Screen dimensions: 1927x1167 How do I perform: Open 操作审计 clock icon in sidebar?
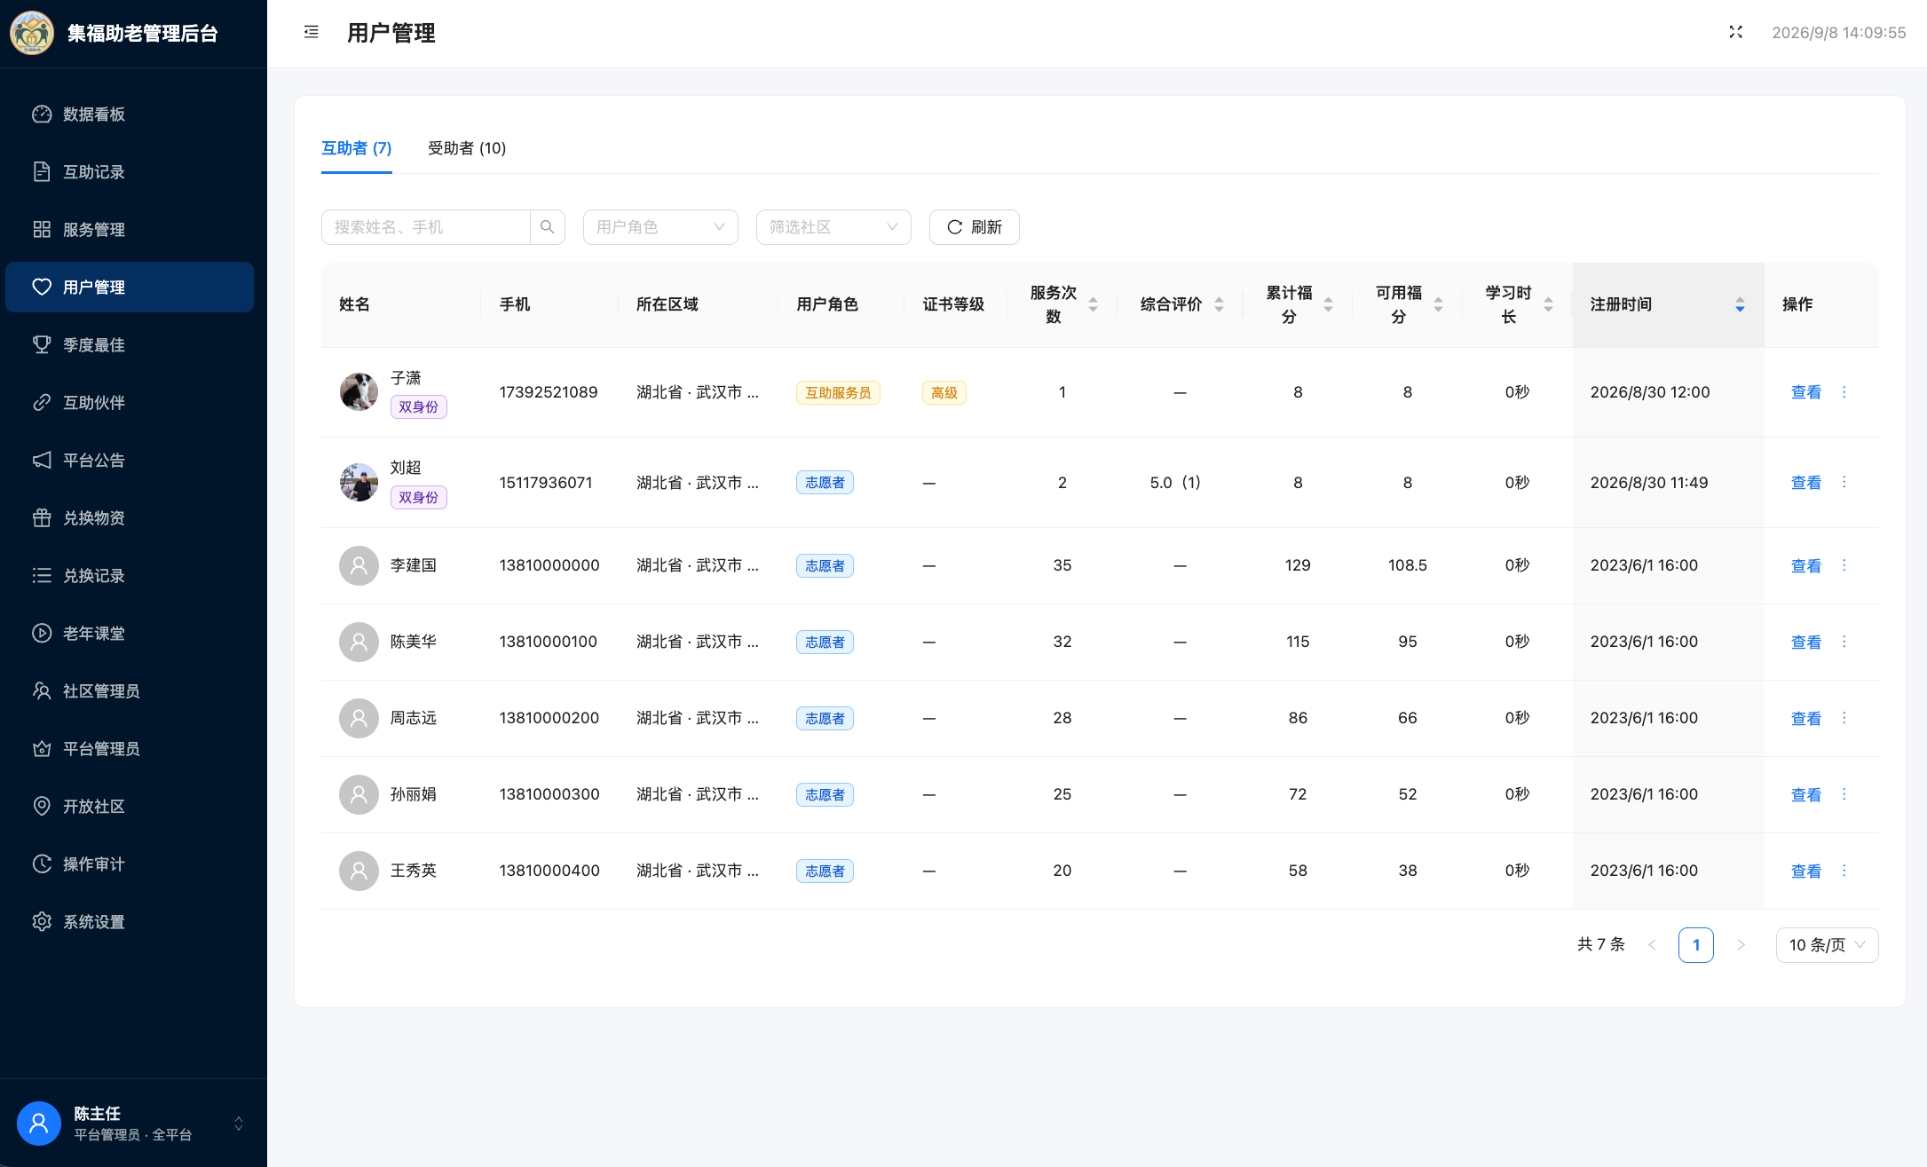click(42, 864)
